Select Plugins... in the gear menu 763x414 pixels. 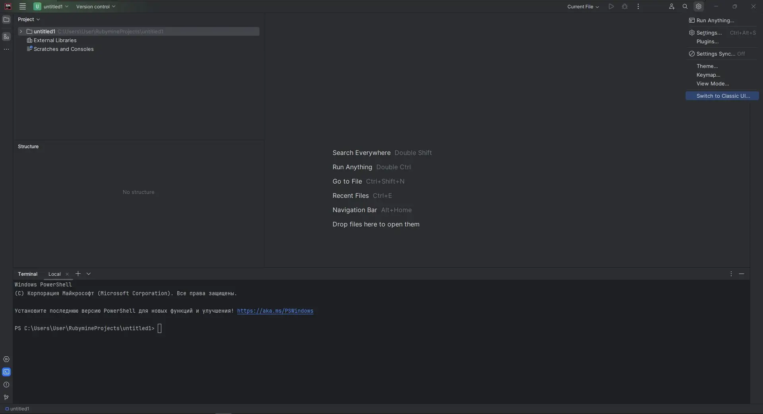[722, 41]
